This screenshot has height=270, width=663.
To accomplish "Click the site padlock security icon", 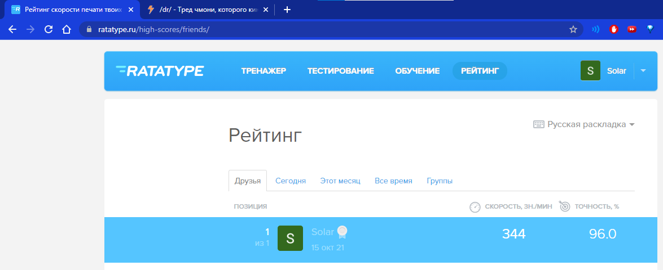I will pyautogui.click(x=89, y=29).
